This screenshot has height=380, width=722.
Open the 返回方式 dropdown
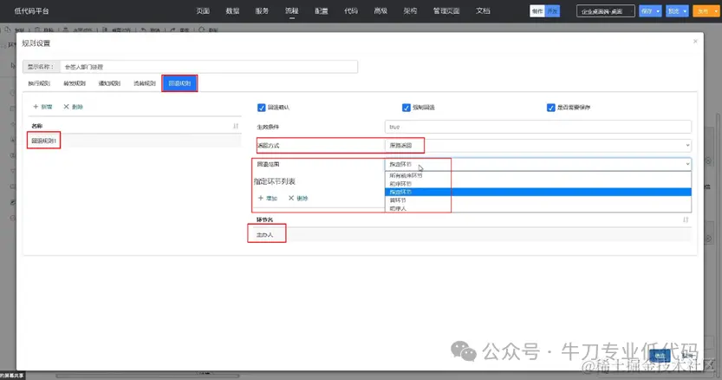pos(537,145)
